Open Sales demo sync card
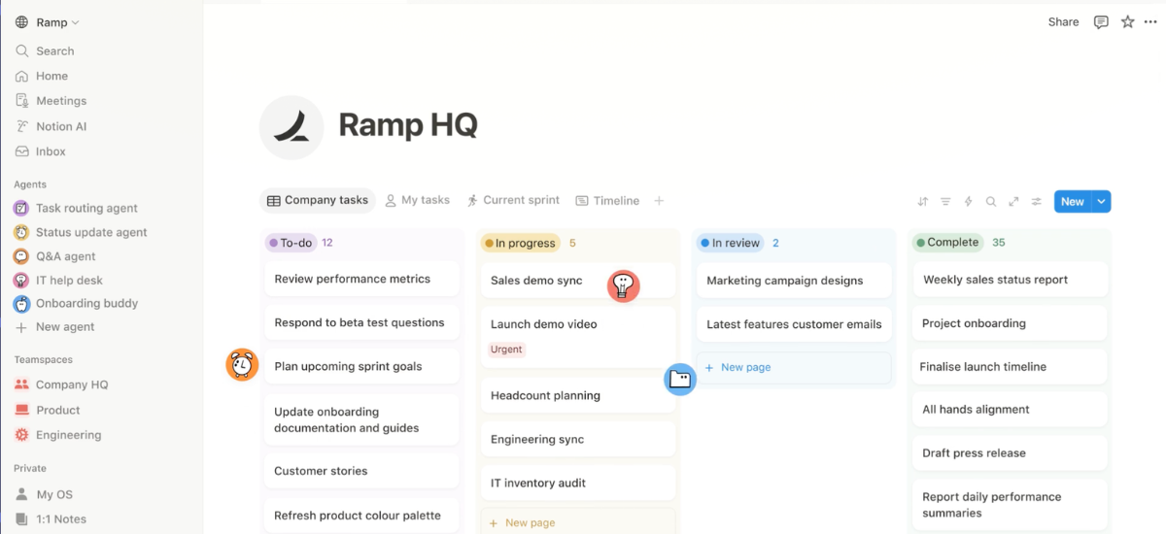 [x=578, y=281]
